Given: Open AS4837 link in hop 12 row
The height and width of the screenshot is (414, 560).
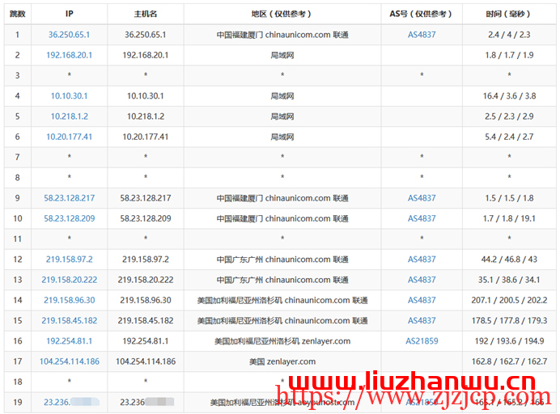Looking at the screenshot, I should [422, 259].
